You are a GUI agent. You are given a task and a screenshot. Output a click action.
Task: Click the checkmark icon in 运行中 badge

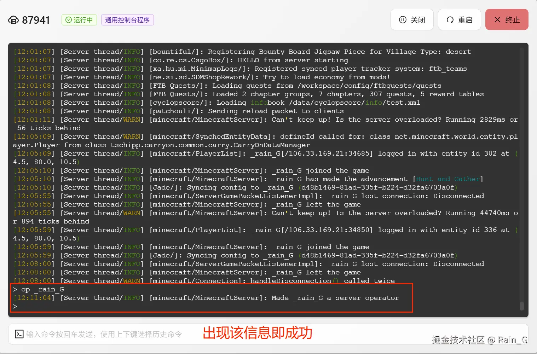pyautogui.click(x=69, y=20)
